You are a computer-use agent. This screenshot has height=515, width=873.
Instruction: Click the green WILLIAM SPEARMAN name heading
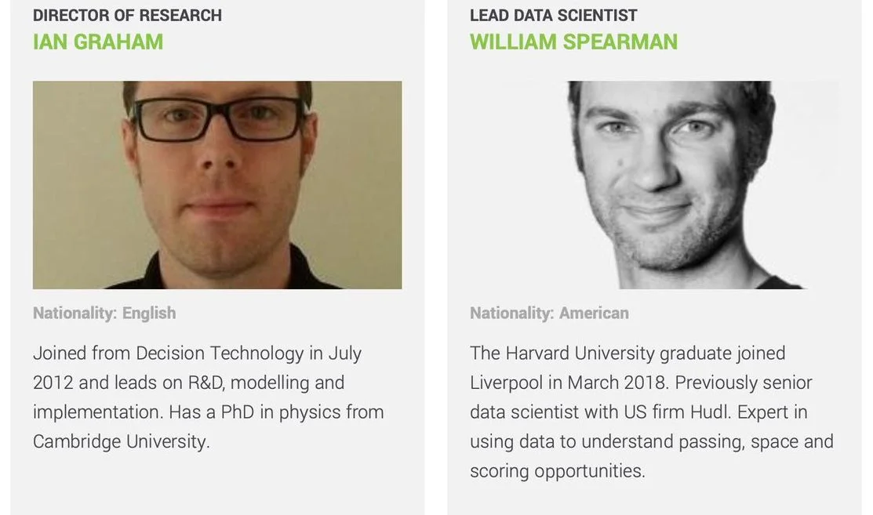coord(573,42)
